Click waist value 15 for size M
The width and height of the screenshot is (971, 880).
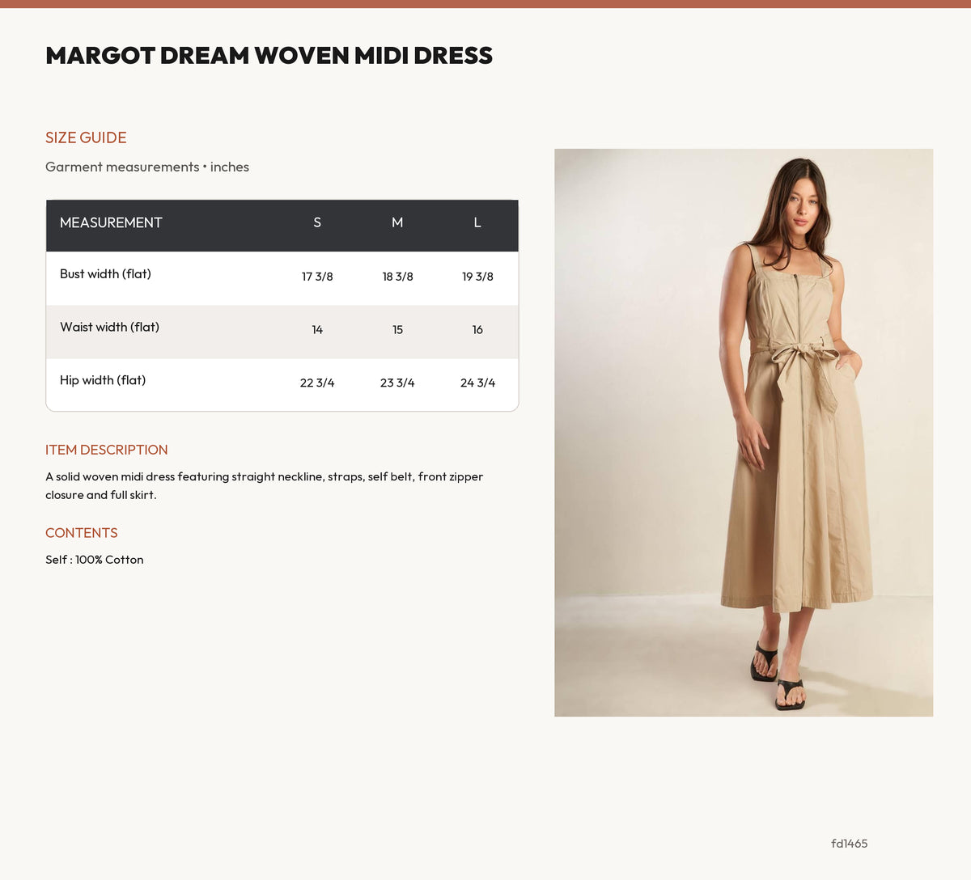[397, 330]
